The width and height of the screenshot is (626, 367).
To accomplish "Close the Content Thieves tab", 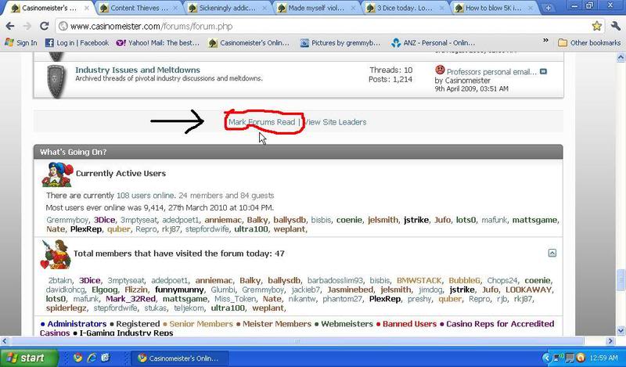I will [175, 8].
